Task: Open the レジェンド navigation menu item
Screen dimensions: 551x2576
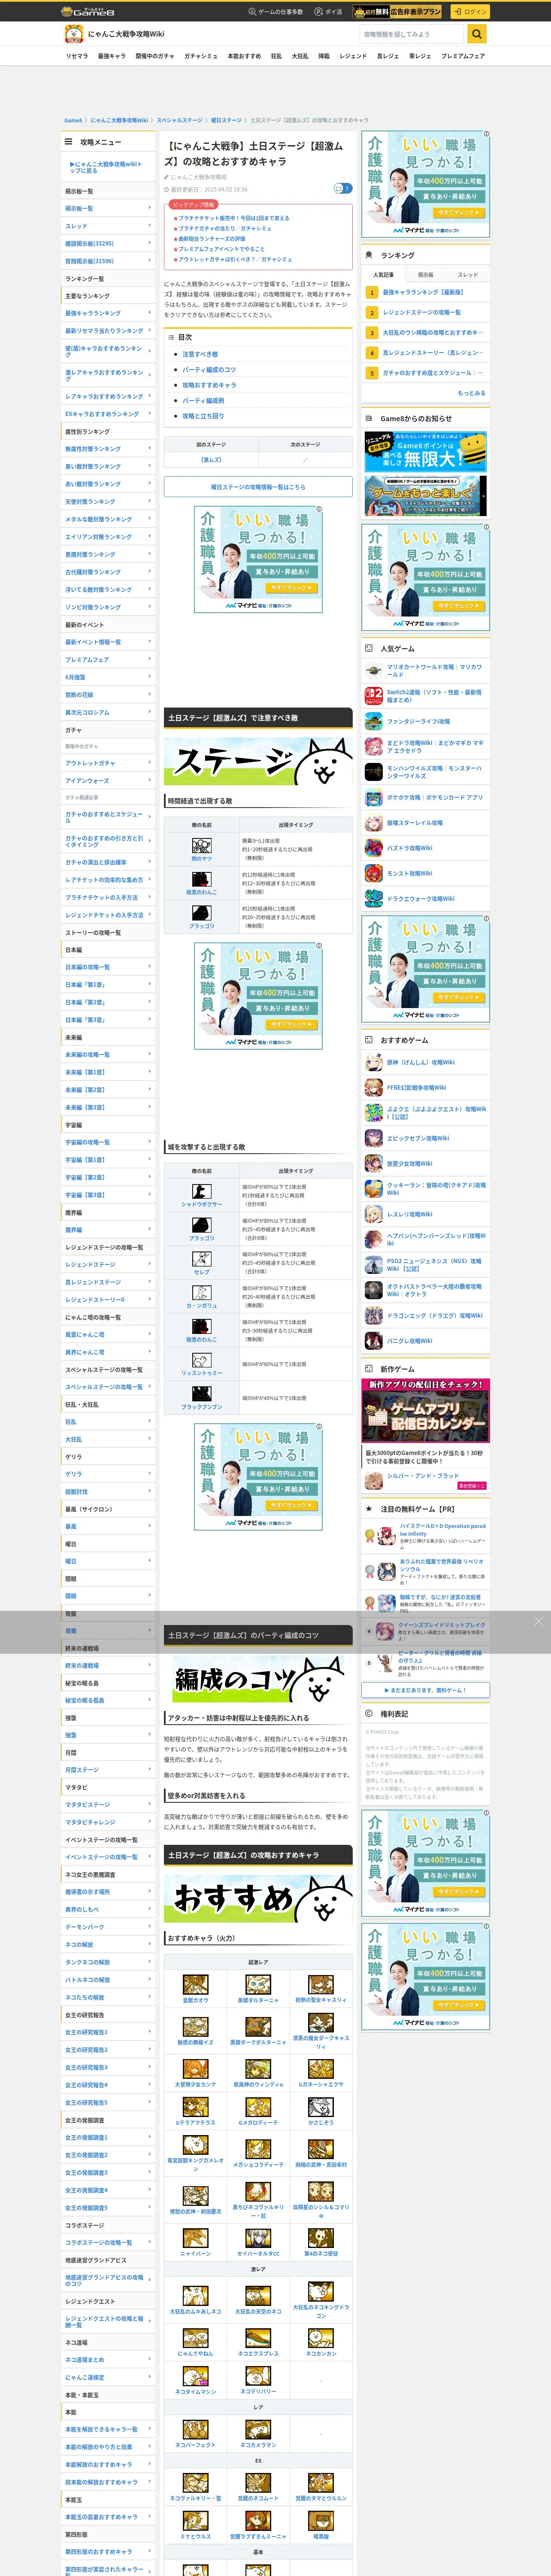Action: click(x=353, y=56)
